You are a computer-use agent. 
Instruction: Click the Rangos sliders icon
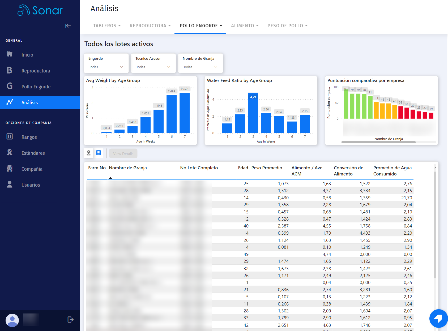(10, 136)
